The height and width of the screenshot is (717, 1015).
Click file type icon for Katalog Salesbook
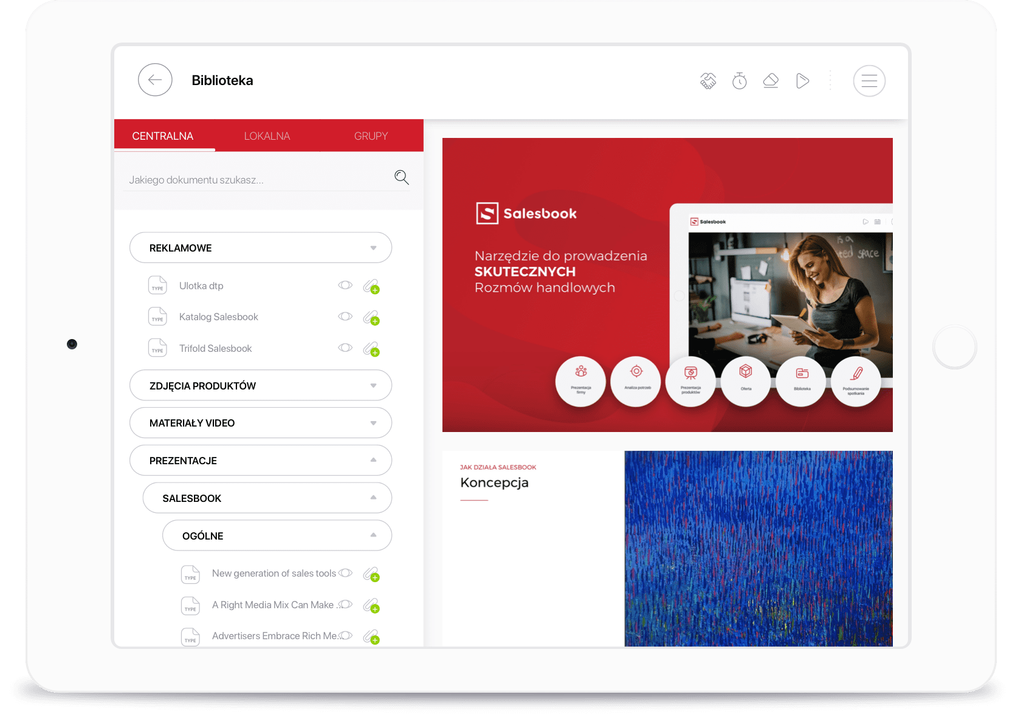157,316
